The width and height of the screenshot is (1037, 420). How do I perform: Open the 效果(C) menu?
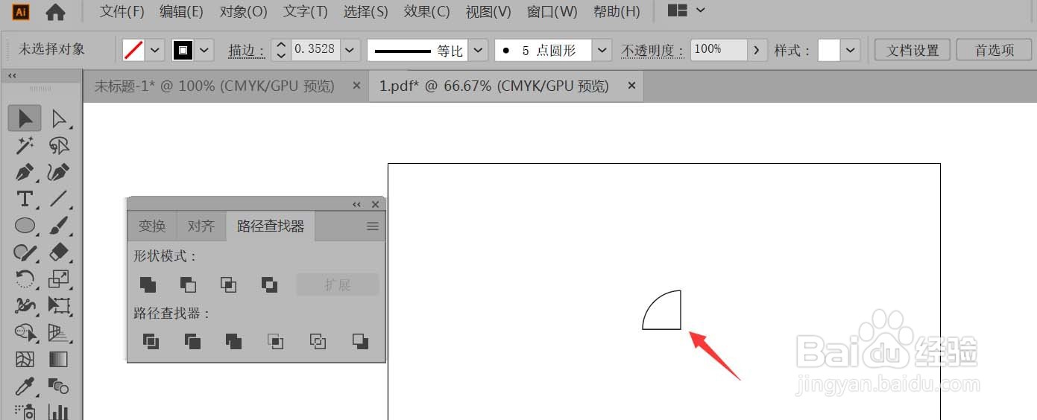[x=426, y=12]
